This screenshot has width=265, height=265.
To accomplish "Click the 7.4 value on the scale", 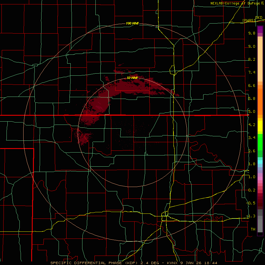I will point(252,72).
